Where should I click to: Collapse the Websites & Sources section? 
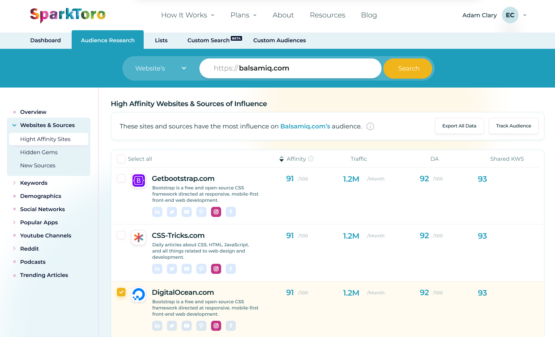pyautogui.click(x=14, y=125)
